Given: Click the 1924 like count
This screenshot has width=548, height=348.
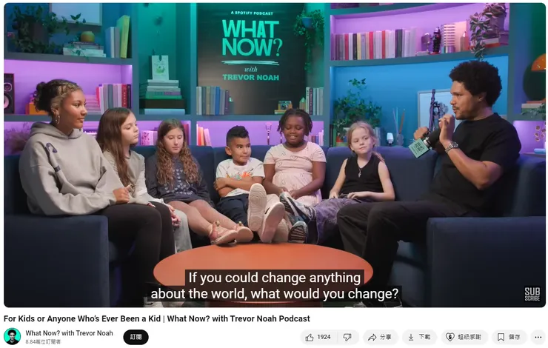Looking at the screenshot, I should 324,337.
